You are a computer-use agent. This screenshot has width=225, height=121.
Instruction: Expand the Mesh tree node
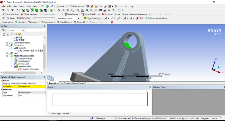coord(7,53)
